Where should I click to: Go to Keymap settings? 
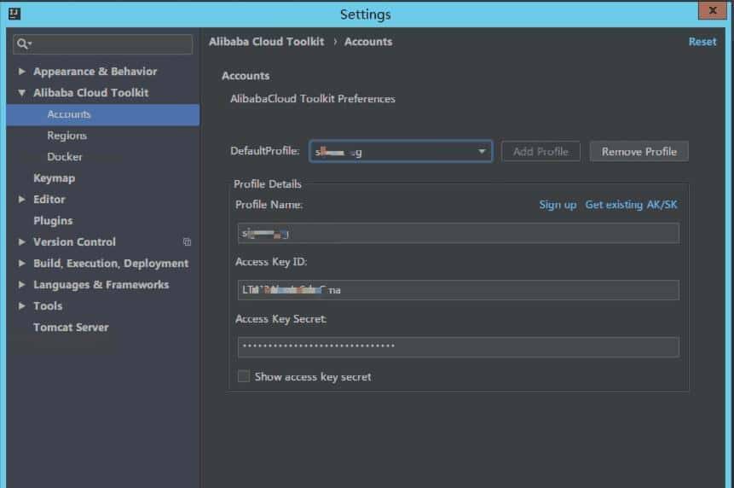[x=55, y=178]
